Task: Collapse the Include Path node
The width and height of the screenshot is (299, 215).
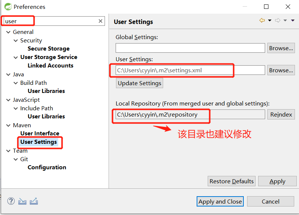Action: (x=15, y=108)
